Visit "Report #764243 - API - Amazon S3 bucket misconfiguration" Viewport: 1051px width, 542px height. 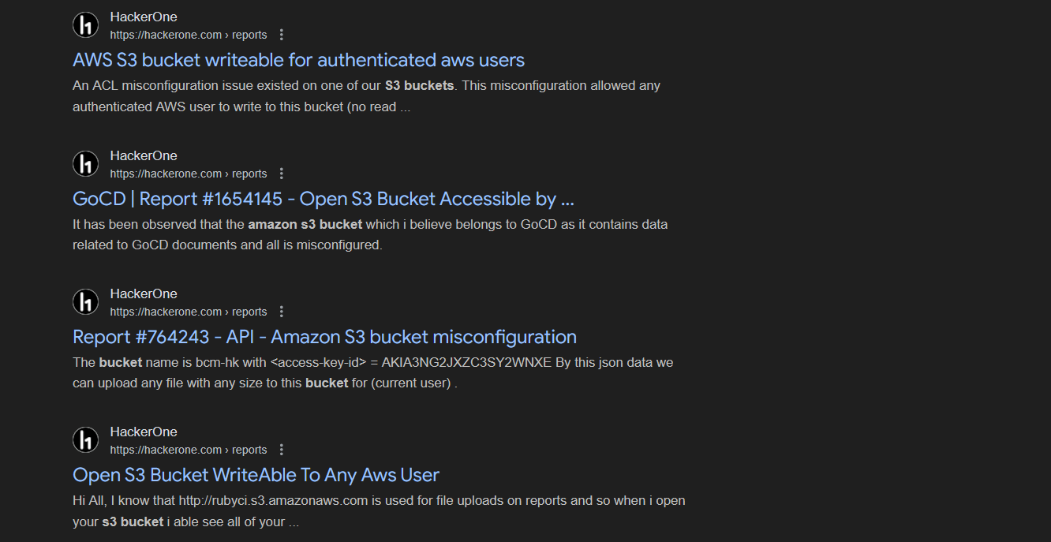pyautogui.click(x=324, y=337)
